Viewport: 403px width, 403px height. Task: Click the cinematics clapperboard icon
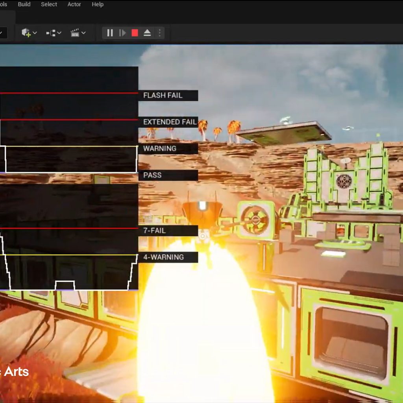click(x=75, y=33)
